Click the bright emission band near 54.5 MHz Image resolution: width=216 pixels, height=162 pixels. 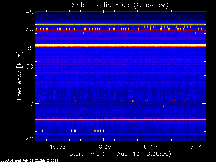[120, 45]
